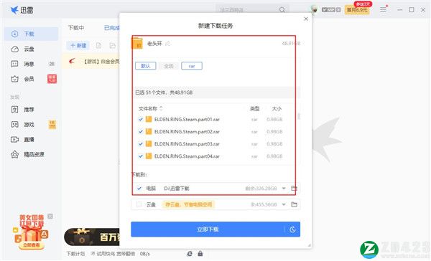
Task: Click 存云盘, 节省电脑空间 tag
Action: pos(188,204)
